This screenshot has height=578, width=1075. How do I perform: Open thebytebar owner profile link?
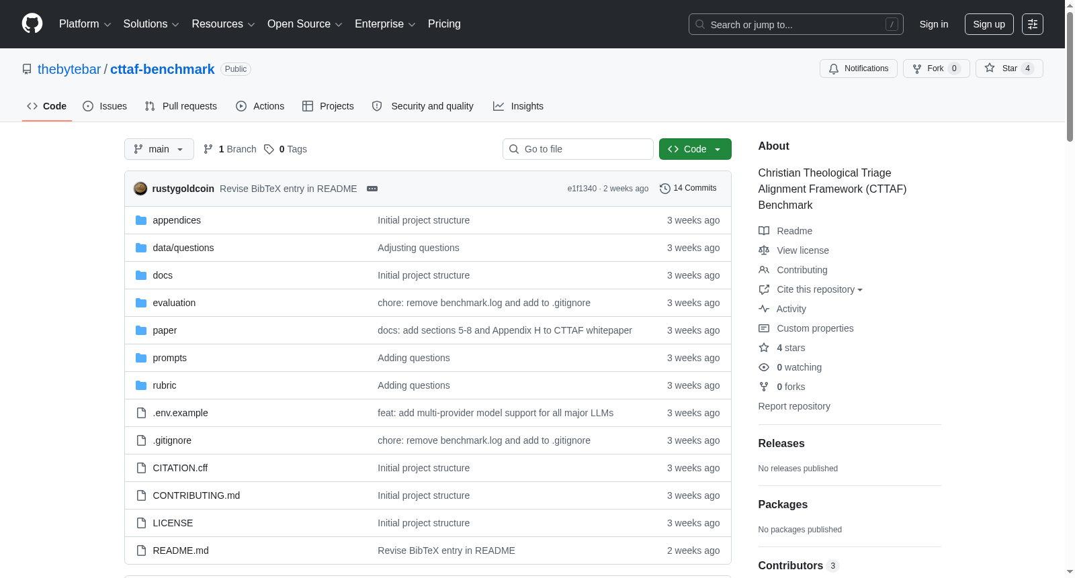coord(69,69)
